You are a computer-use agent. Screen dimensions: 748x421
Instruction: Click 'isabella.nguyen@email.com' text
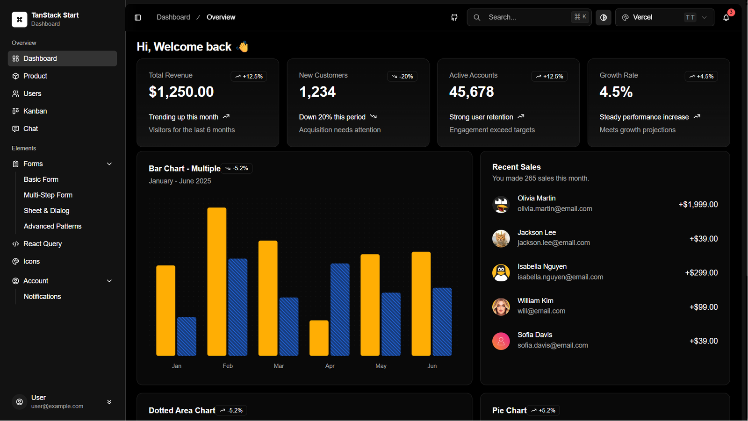point(560,277)
